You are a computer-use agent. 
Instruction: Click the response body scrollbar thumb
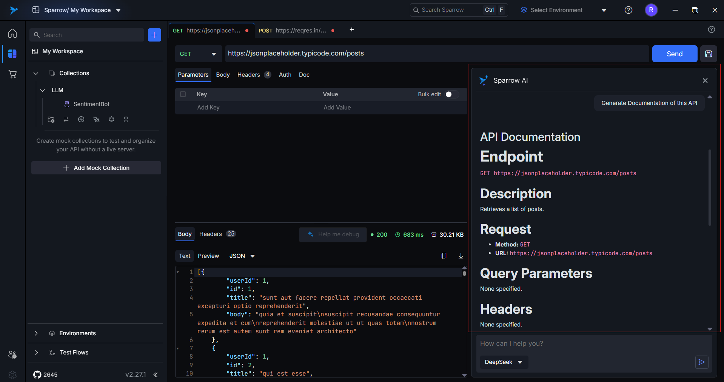464,273
